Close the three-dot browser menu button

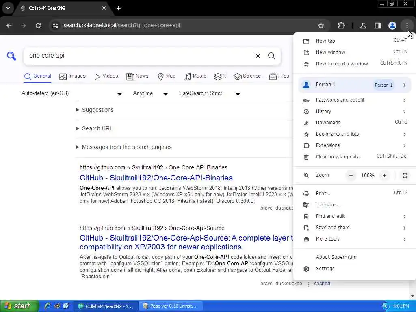click(x=407, y=26)
